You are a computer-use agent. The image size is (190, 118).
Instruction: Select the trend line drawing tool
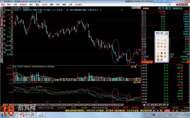coord(158,37)
